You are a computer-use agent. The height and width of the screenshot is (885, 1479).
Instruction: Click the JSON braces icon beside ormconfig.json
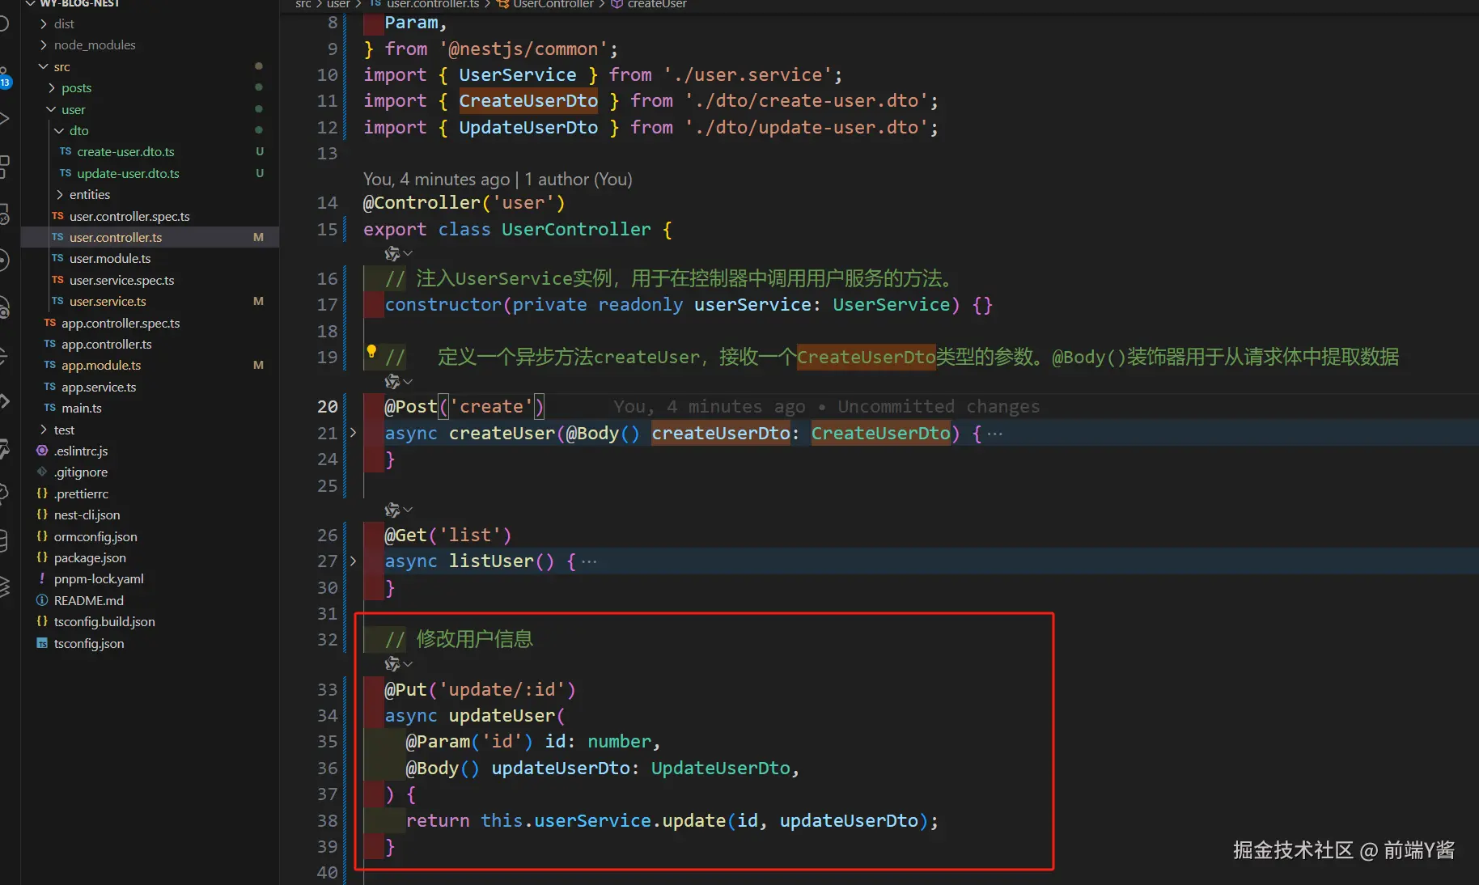pyautogui.click(x=42, y=536)
